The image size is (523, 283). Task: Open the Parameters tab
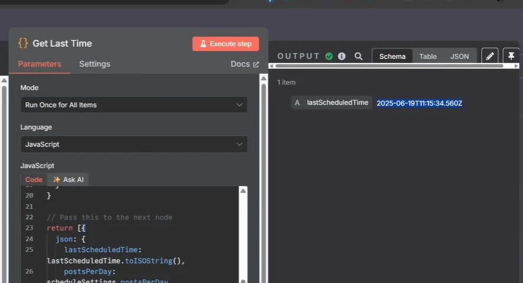(40, 64)
